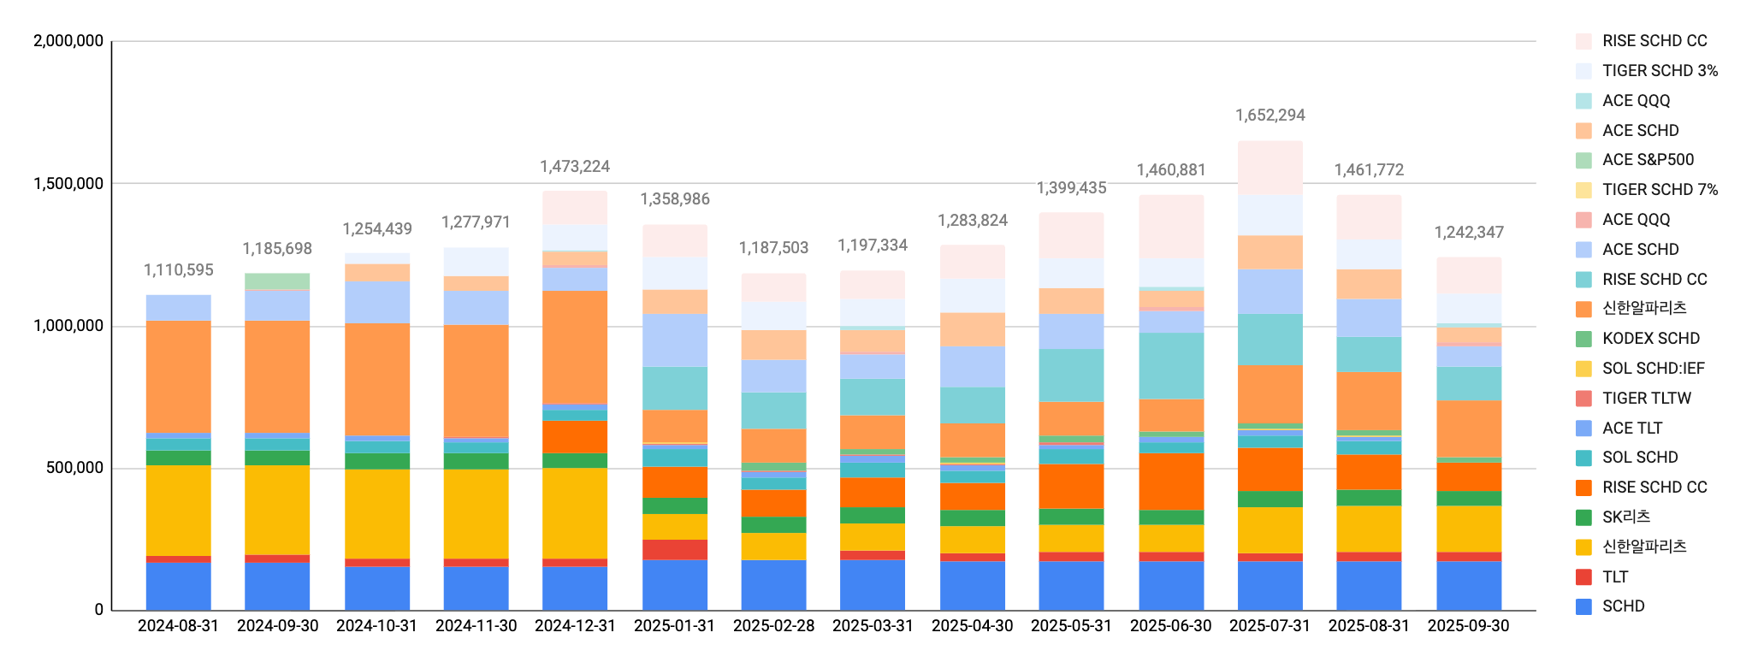Click the red TLT legend swatch

[x=1583, y=577]
